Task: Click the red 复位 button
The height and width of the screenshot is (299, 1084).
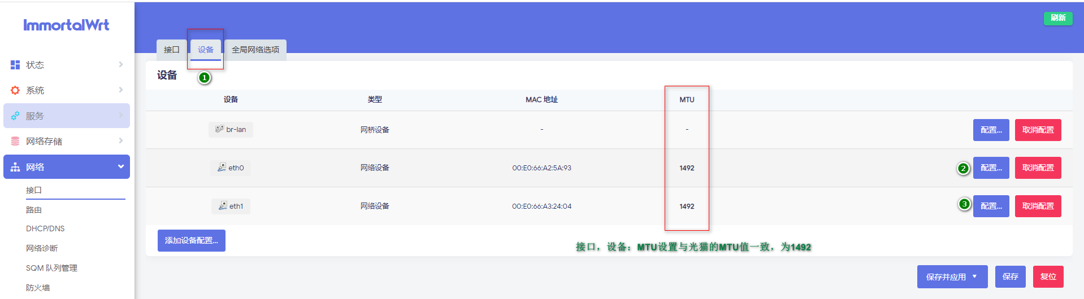Action: point(1048,276)
